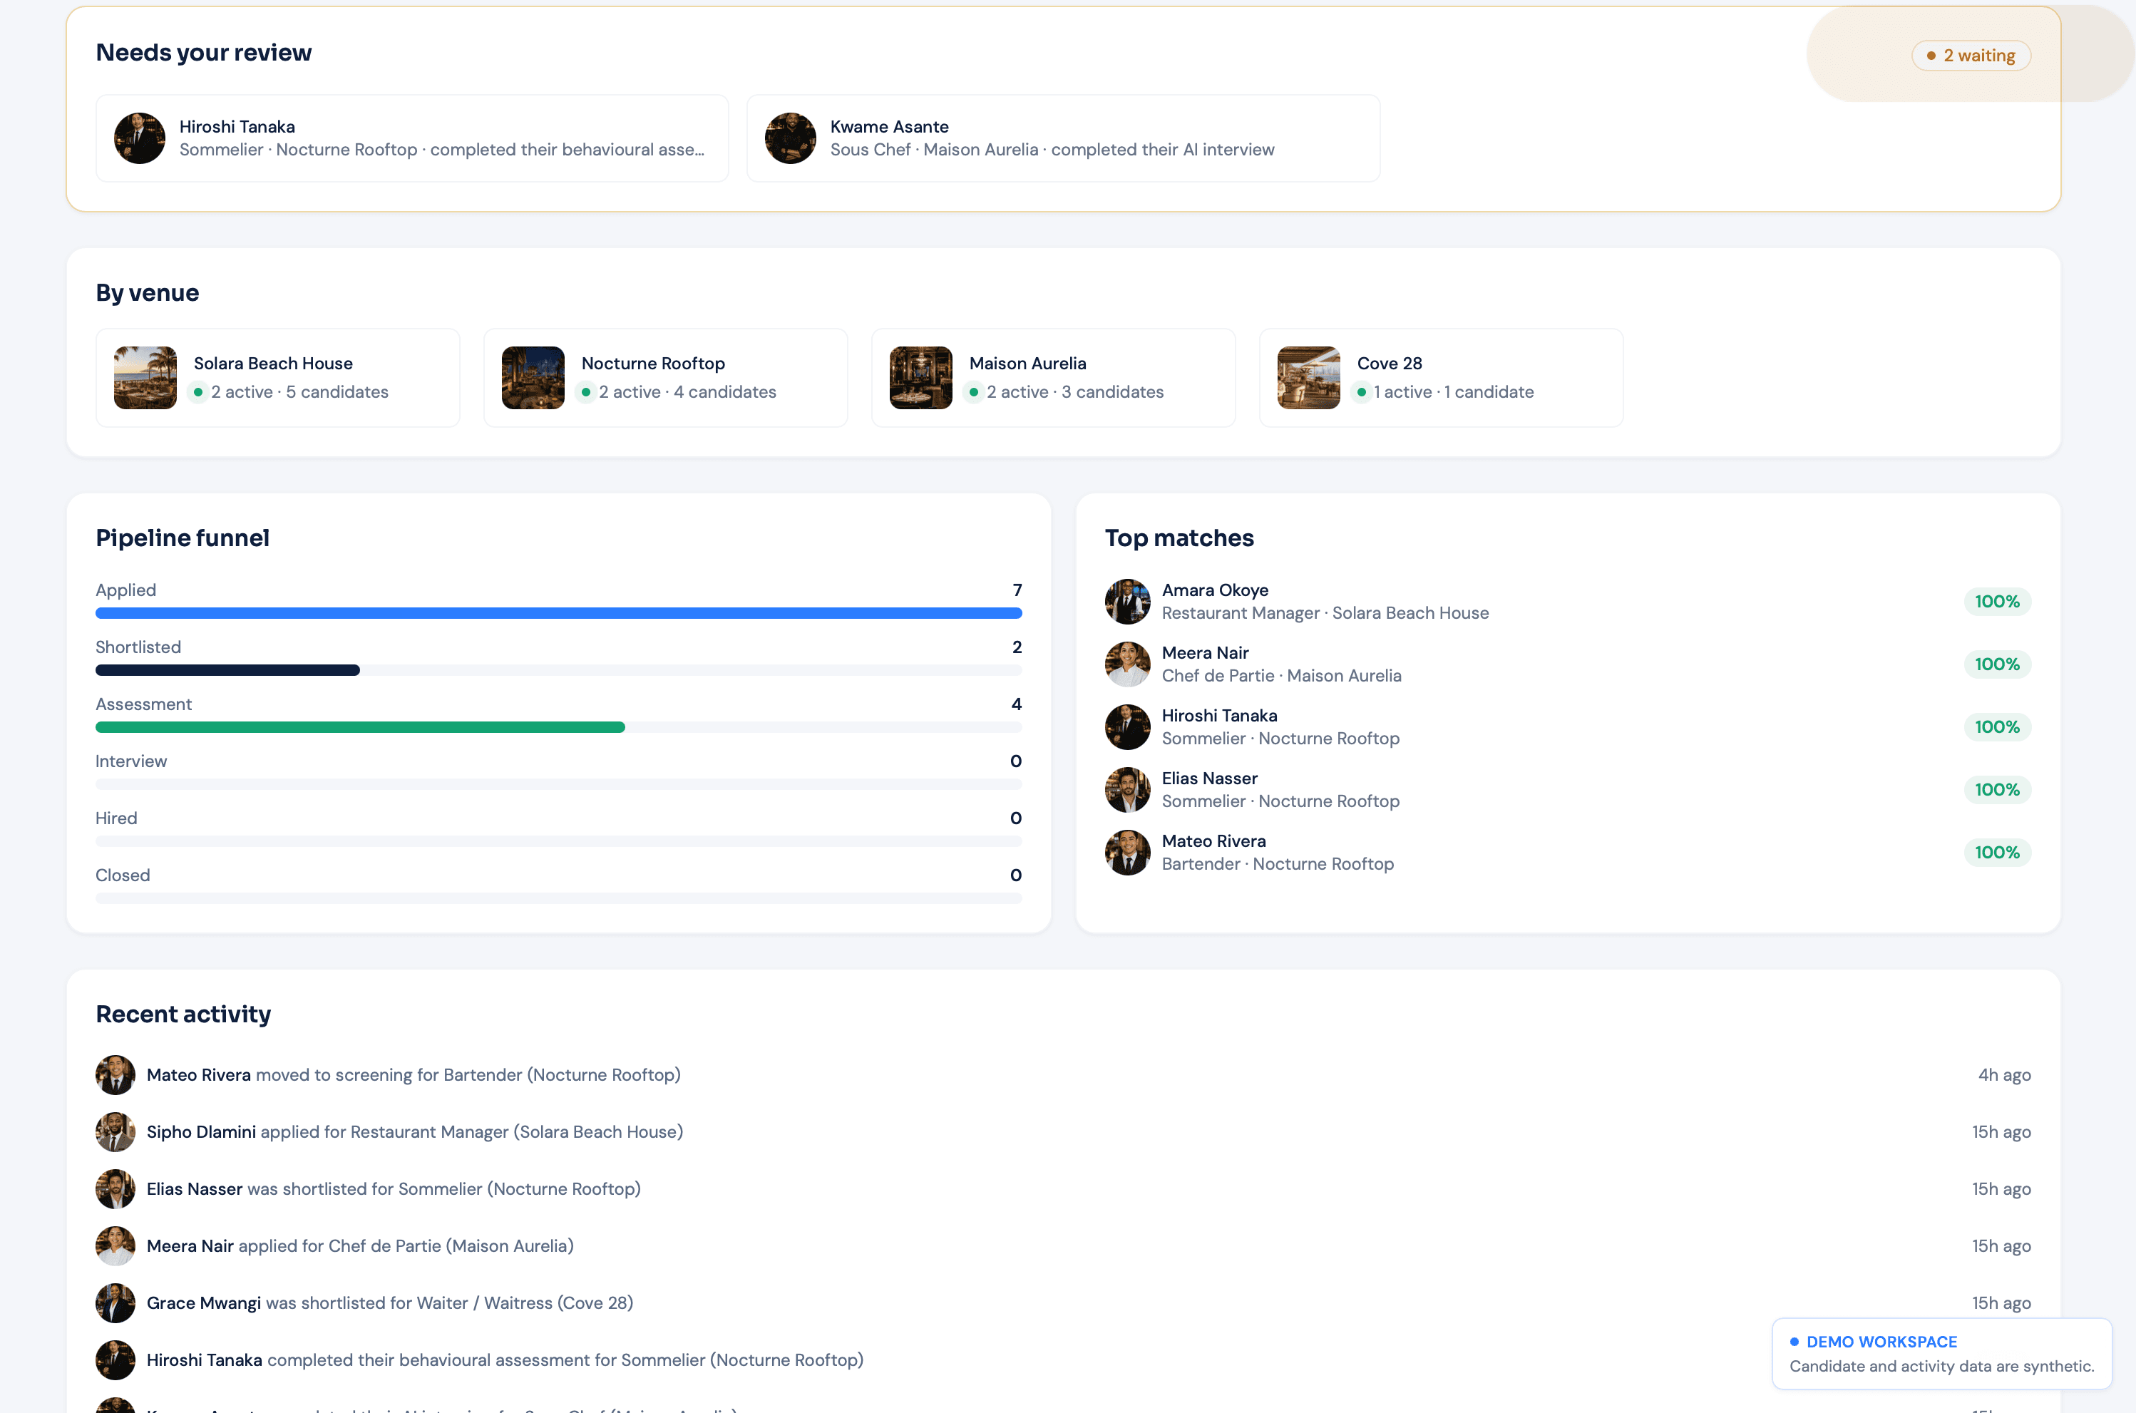This screenshot has width=2136, height=1413.
Task: Open the Nocturne Rooftop venue card
Action: point(665,378)
